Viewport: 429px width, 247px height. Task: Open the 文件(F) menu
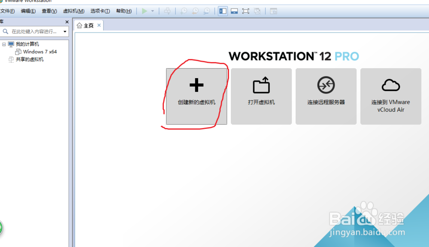7,11
